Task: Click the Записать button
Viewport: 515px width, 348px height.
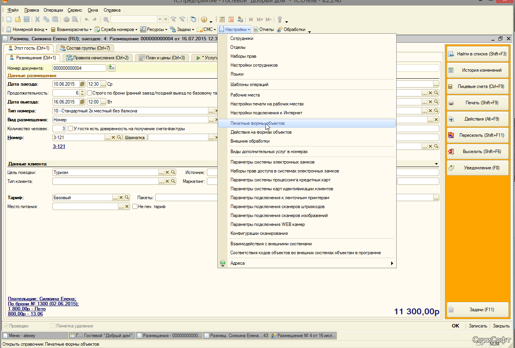Action: (478, 326)
